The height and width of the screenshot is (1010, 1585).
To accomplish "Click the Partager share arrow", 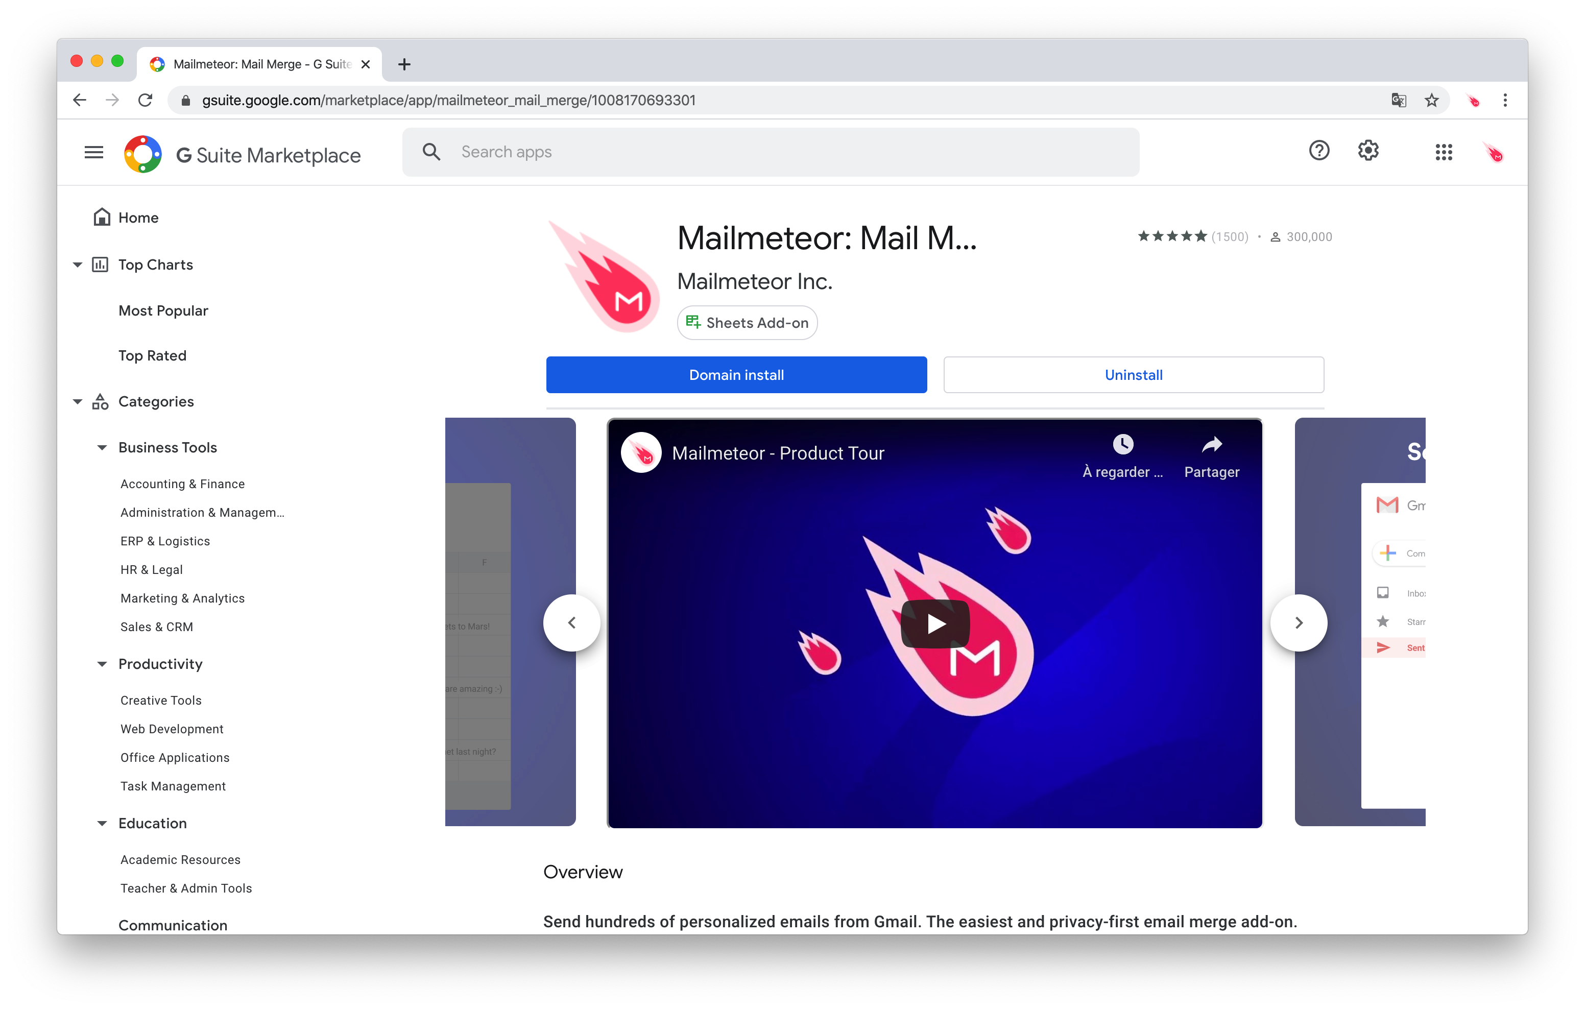I will click(1211, 445).
